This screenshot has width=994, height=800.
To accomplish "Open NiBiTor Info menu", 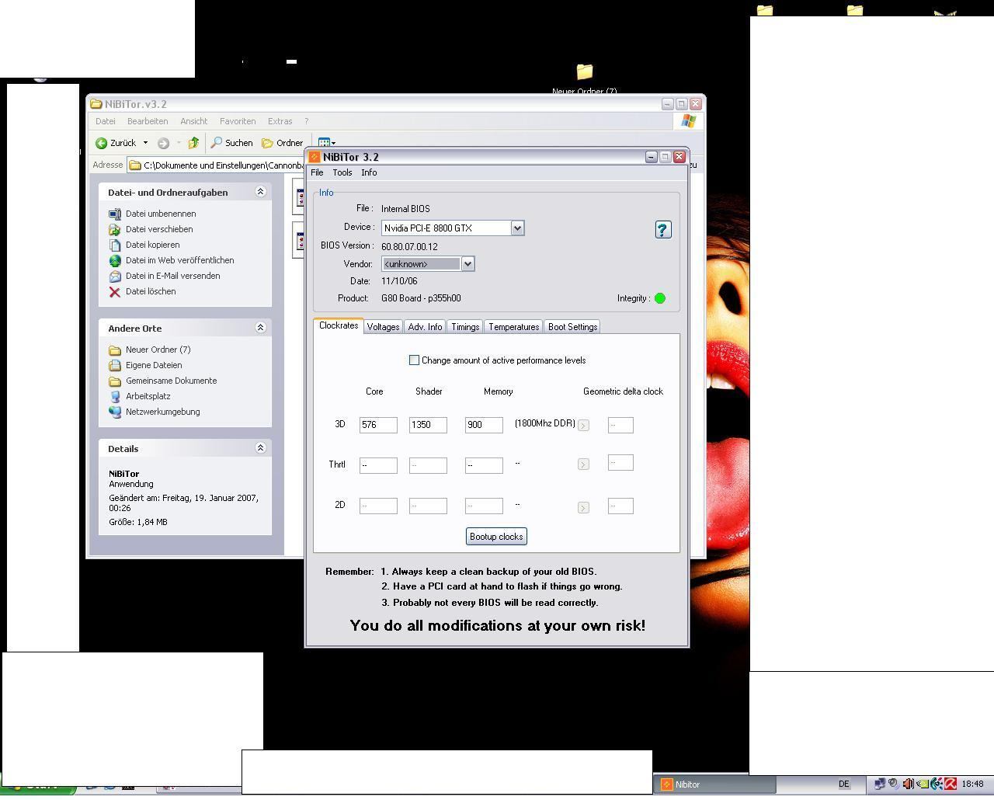I will coord(369,172).
